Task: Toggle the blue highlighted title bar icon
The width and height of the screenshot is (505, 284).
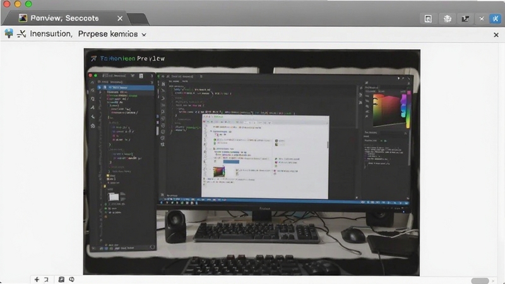Action: [496, 19]
